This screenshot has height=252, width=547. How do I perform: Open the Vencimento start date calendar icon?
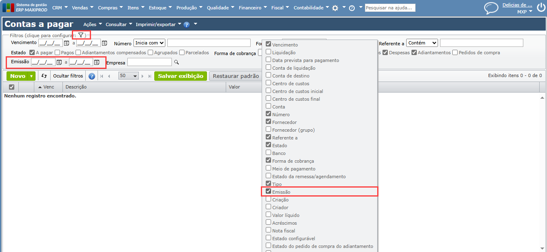pyautogui.click(x=66, y=43)
